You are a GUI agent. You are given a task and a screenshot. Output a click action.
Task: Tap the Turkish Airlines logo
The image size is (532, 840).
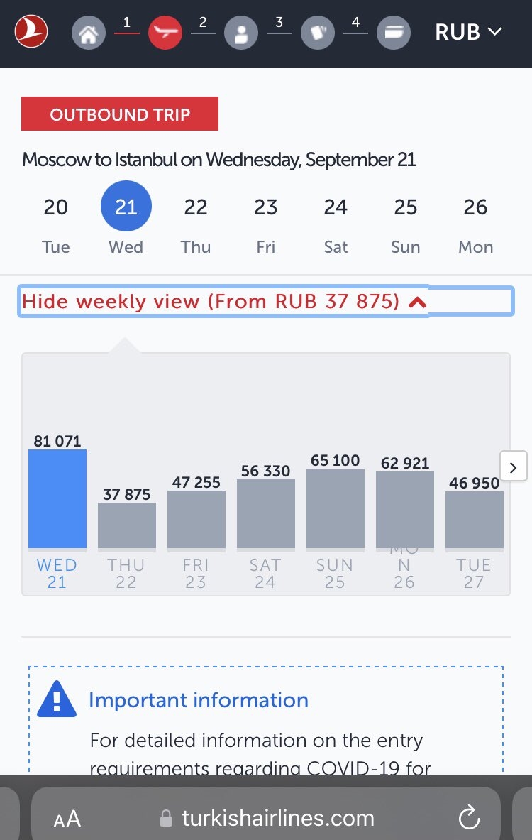[x=31, y=32]
